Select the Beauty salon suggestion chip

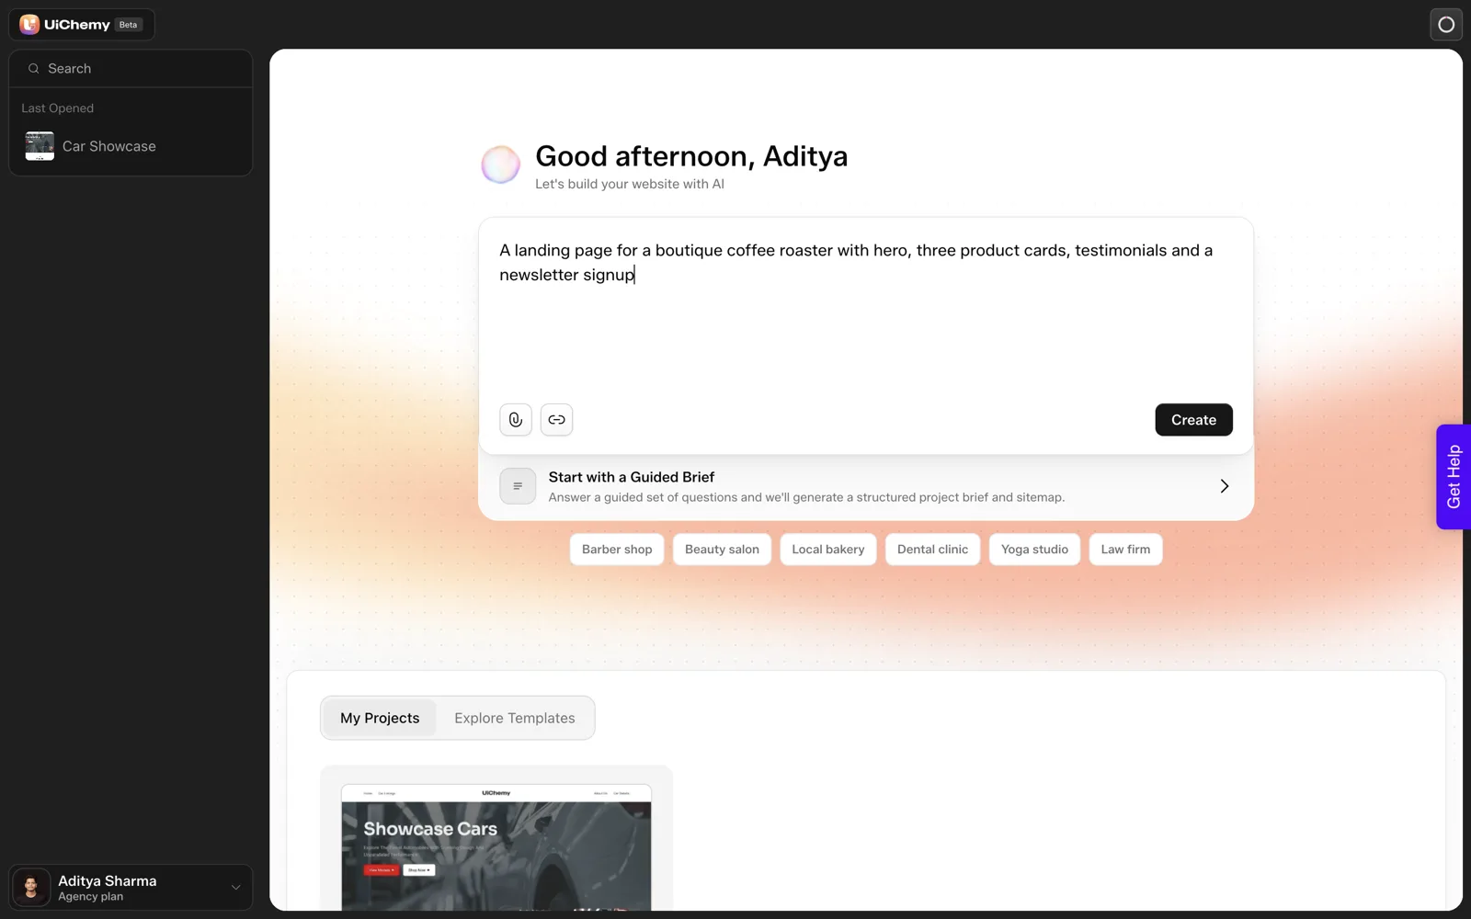pos(722,550)
